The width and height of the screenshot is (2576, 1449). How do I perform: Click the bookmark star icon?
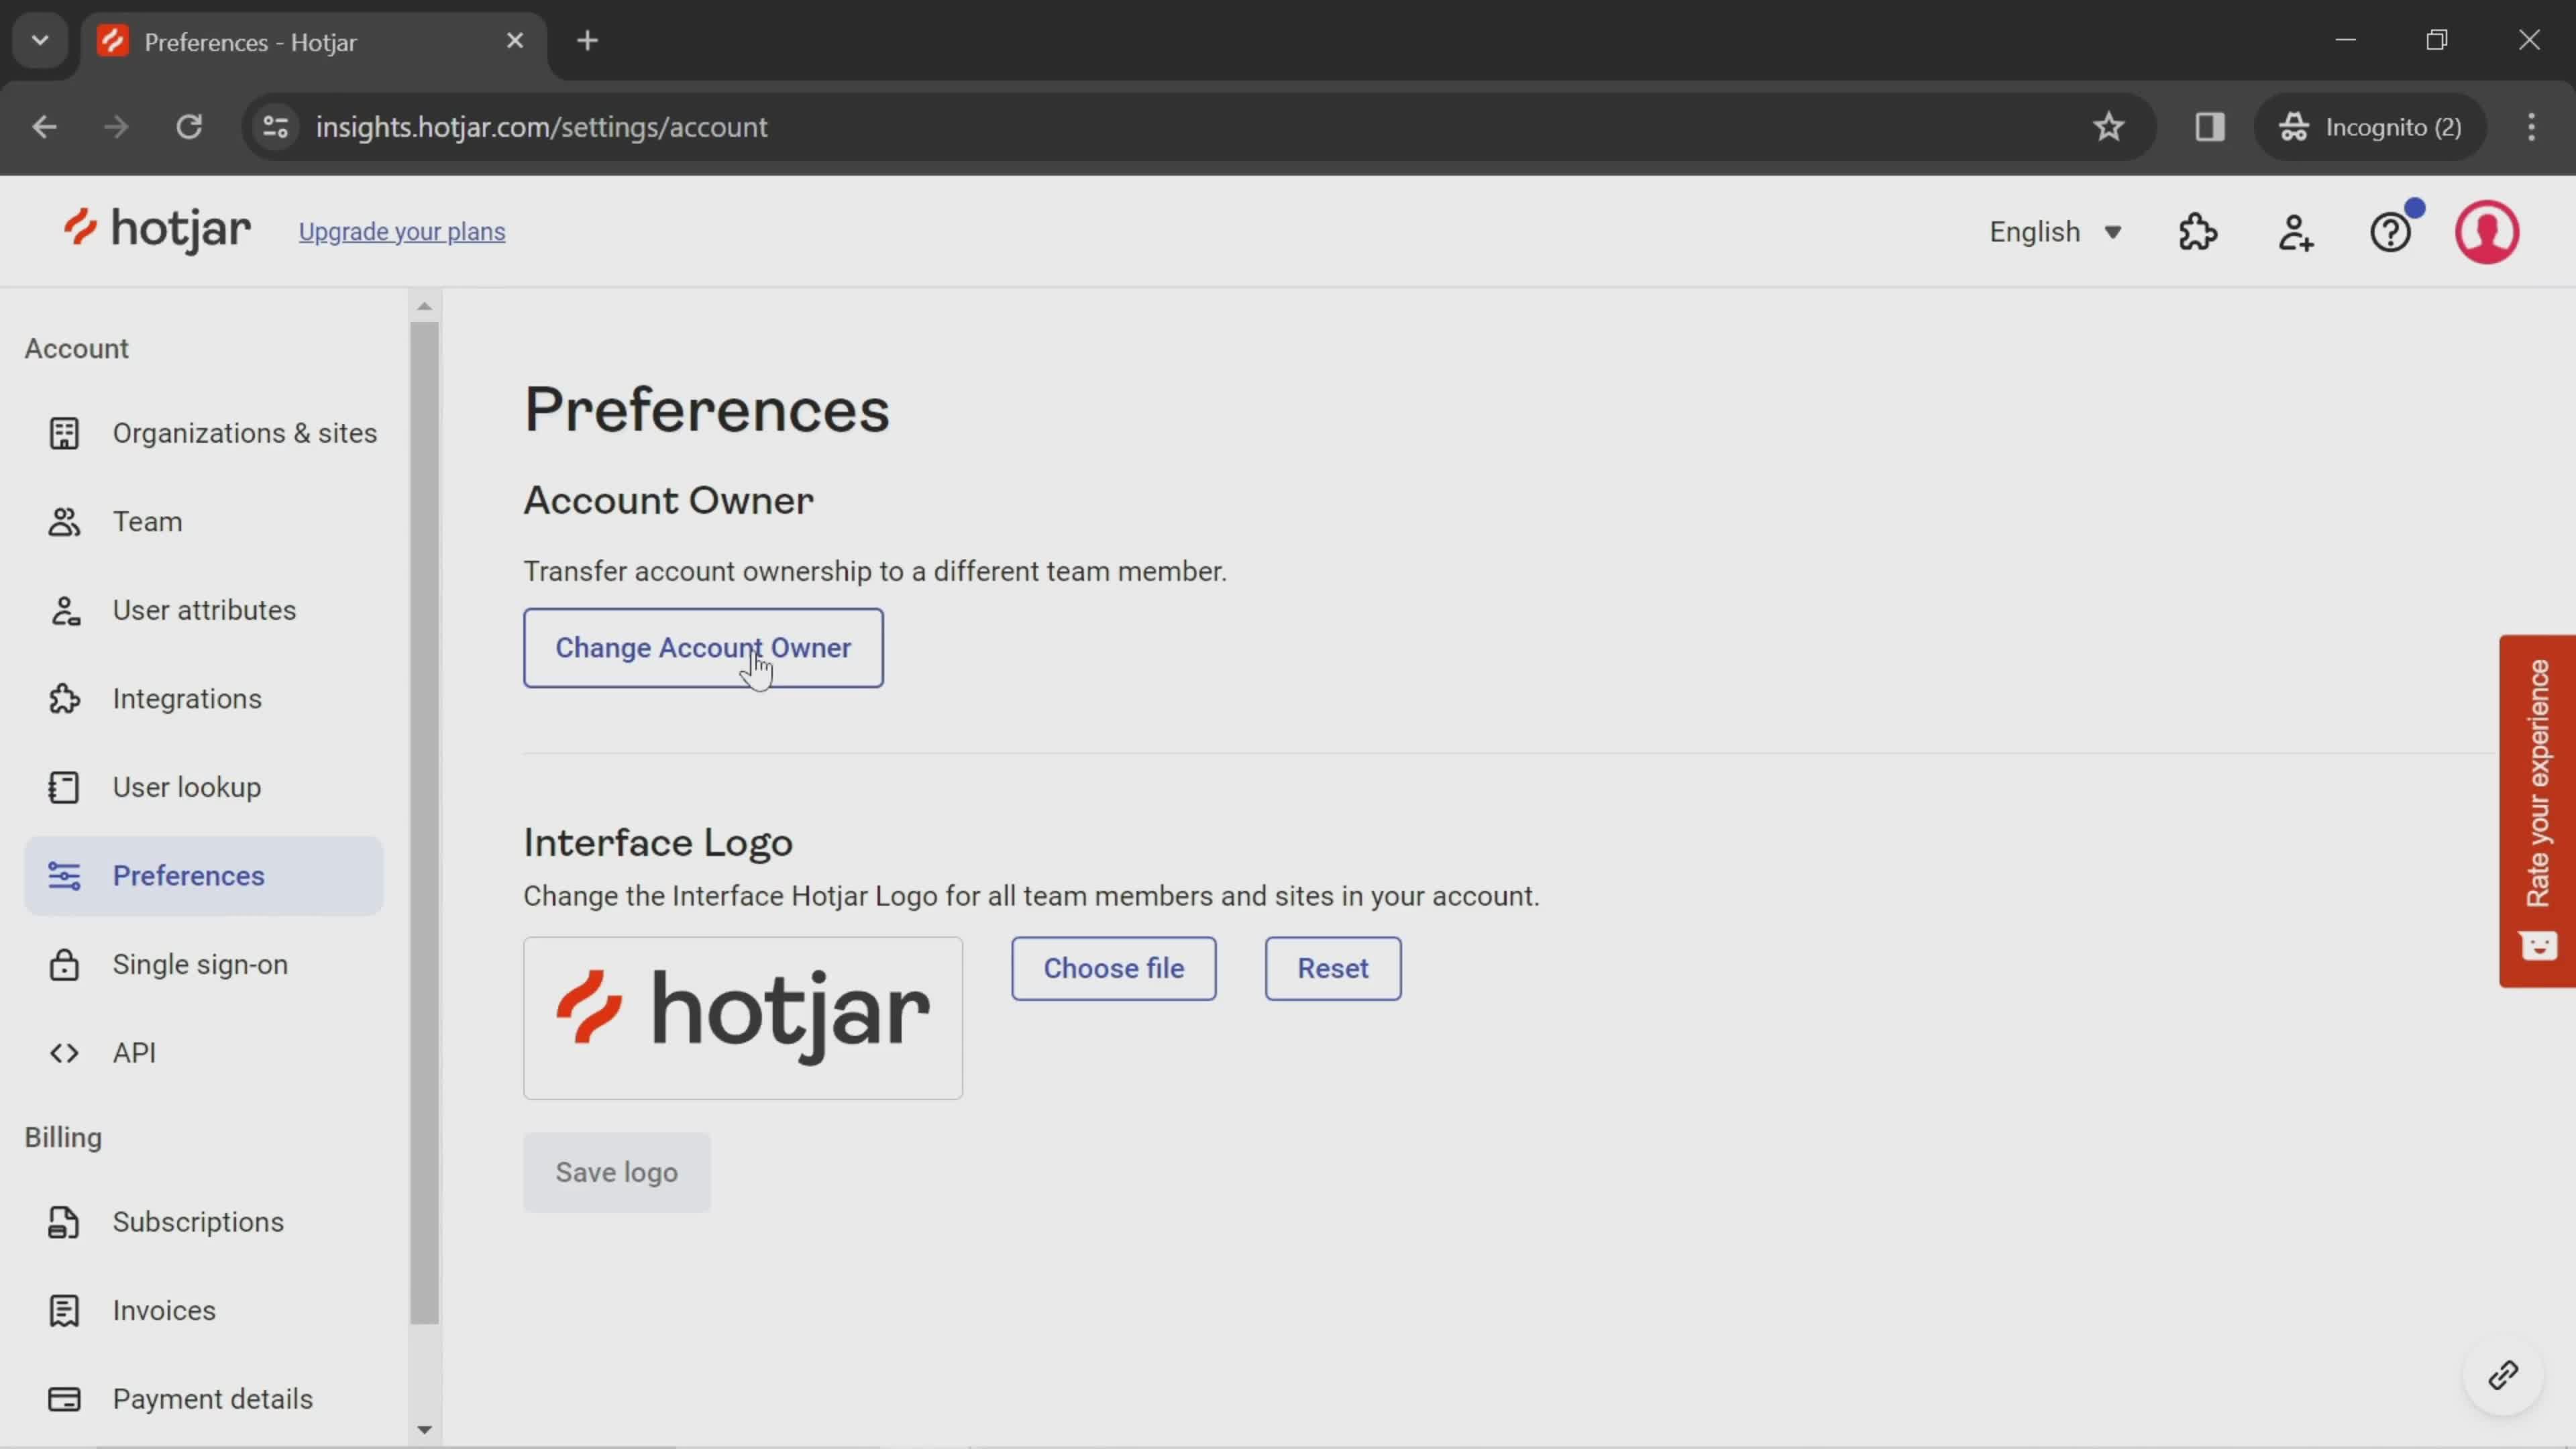pyautogui.click(x=2109, y=125)
